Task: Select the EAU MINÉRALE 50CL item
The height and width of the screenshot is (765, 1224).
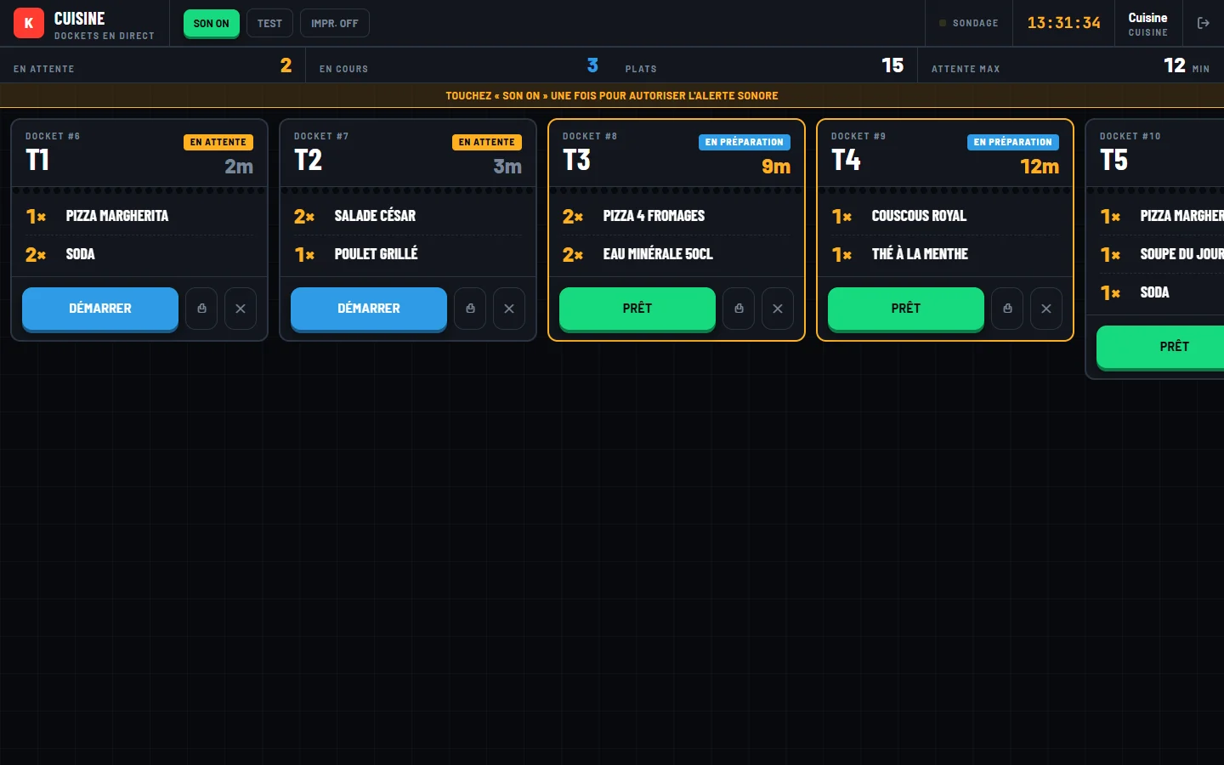Action: [x=677, y=254]
